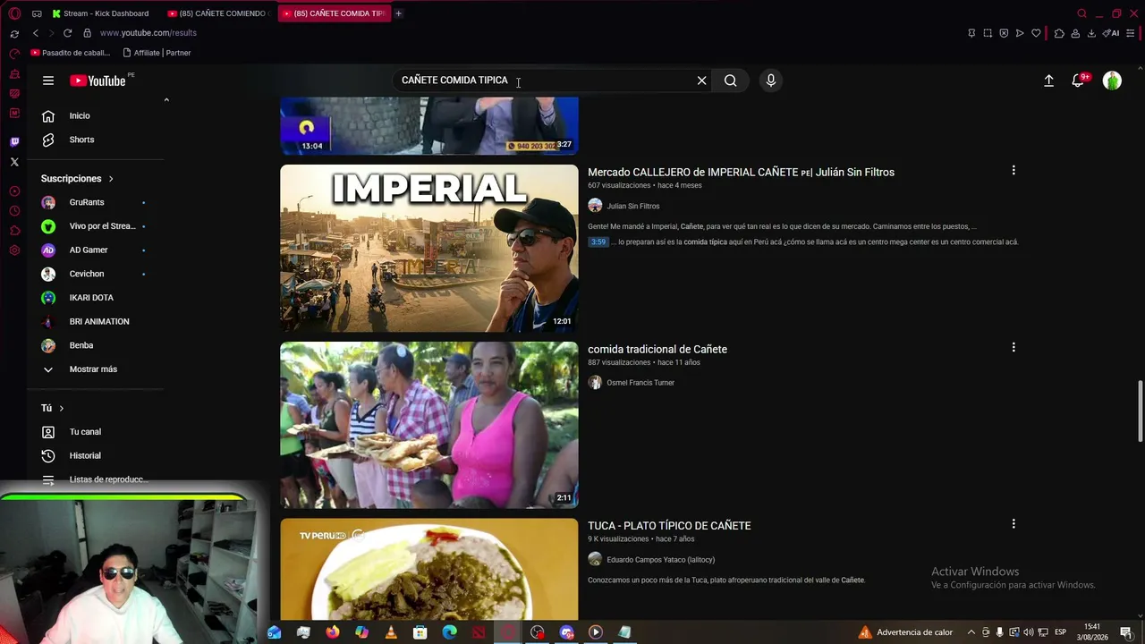Open the Julian Sin Filtros channel

pos(632,207)
